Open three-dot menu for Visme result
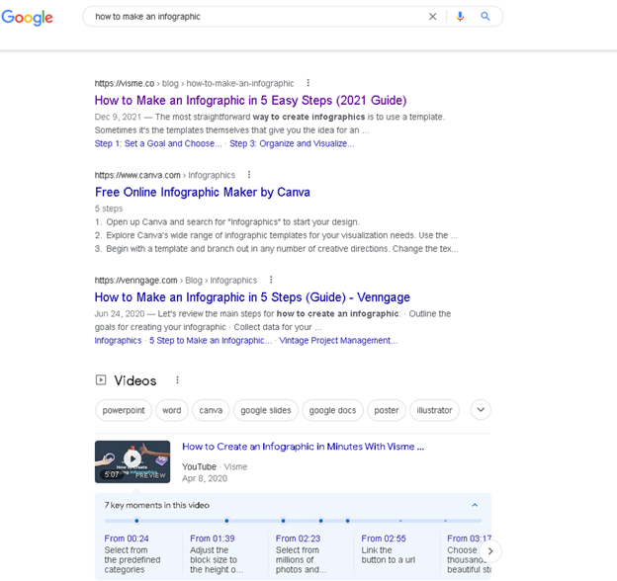This screenshot has width=617, height=581. click(x=308, y=83)
